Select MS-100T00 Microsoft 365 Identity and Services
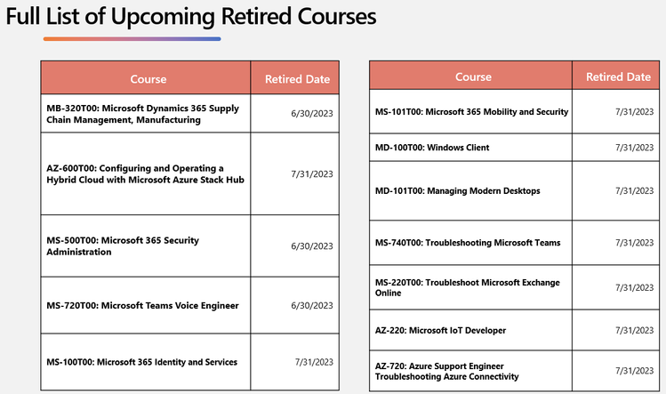 (x=142, y=362)
